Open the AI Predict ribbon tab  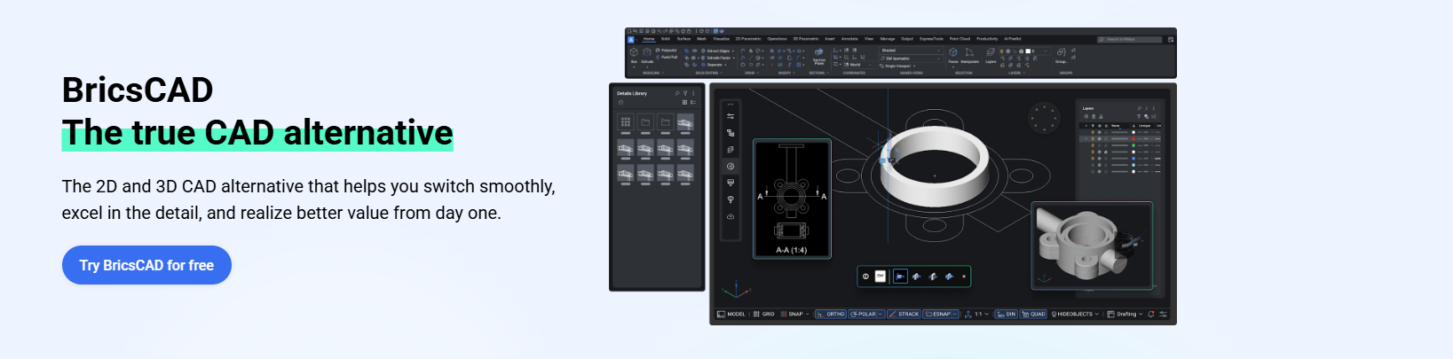pyautogui.click(x=1013, y=39)
